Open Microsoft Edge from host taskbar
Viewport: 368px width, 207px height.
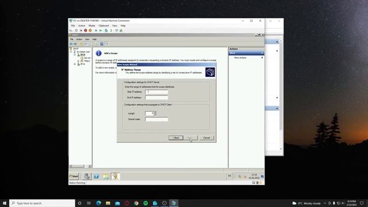tap(98, 203)
